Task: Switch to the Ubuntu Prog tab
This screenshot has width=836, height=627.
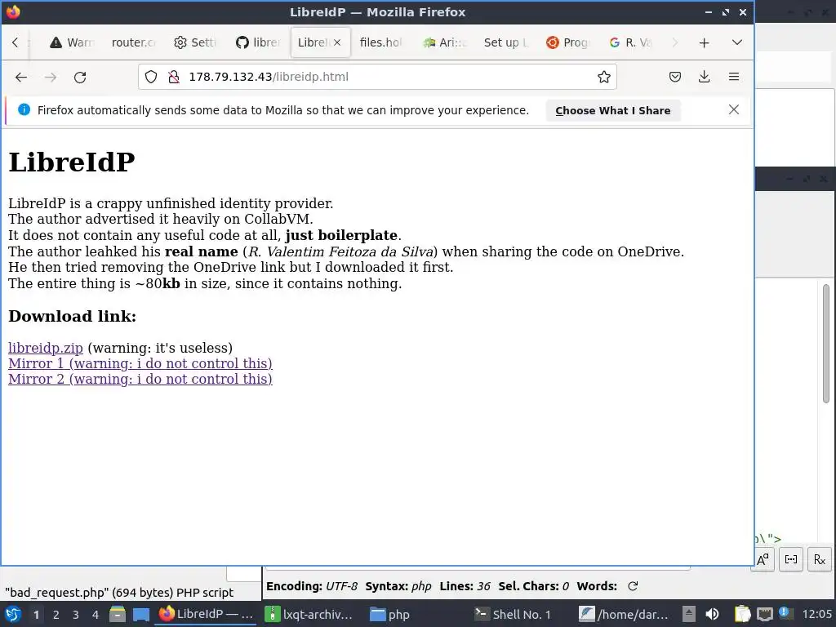Action: click(568, 42)
